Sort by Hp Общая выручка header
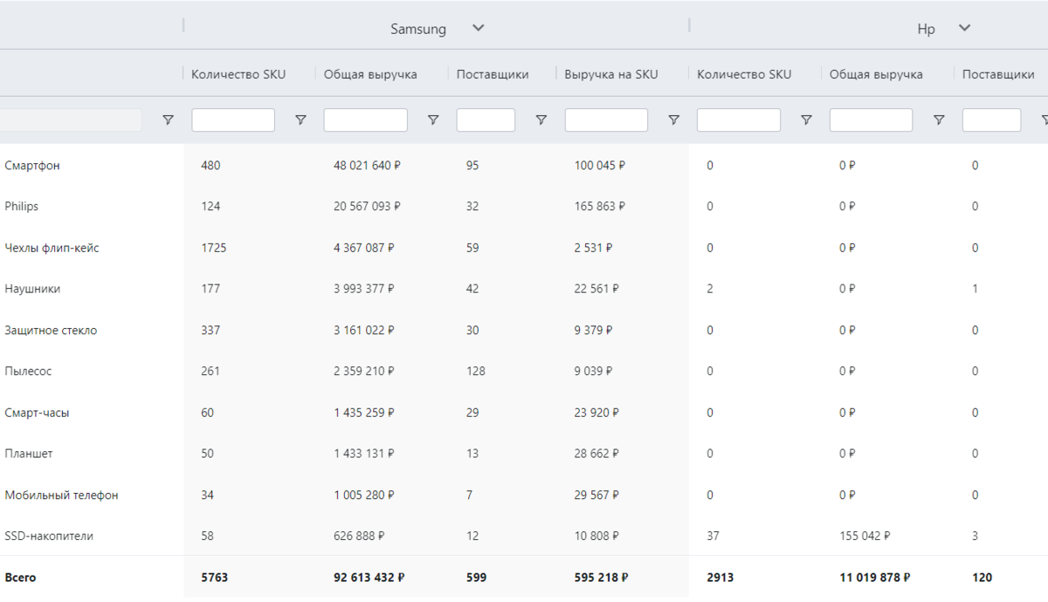Image resolution: width=1048 pixels, height=602 pixels. 876,74
